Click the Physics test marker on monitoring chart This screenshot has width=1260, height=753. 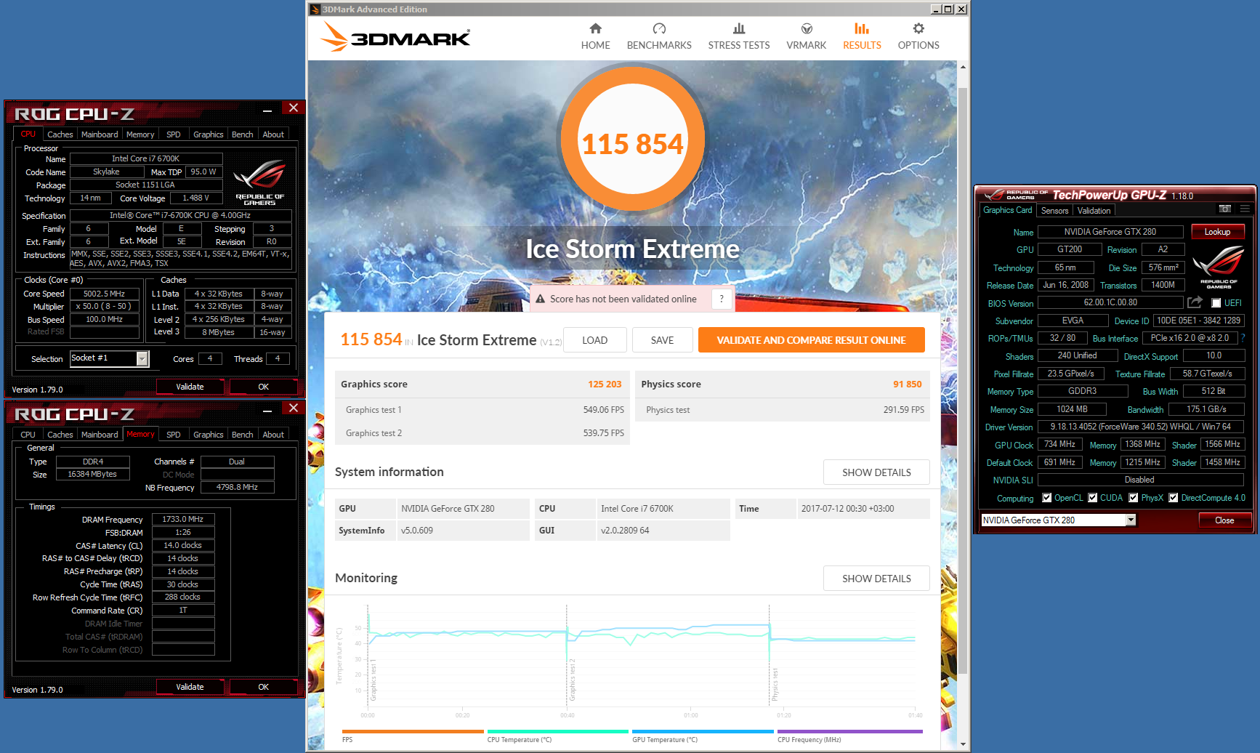775,684
